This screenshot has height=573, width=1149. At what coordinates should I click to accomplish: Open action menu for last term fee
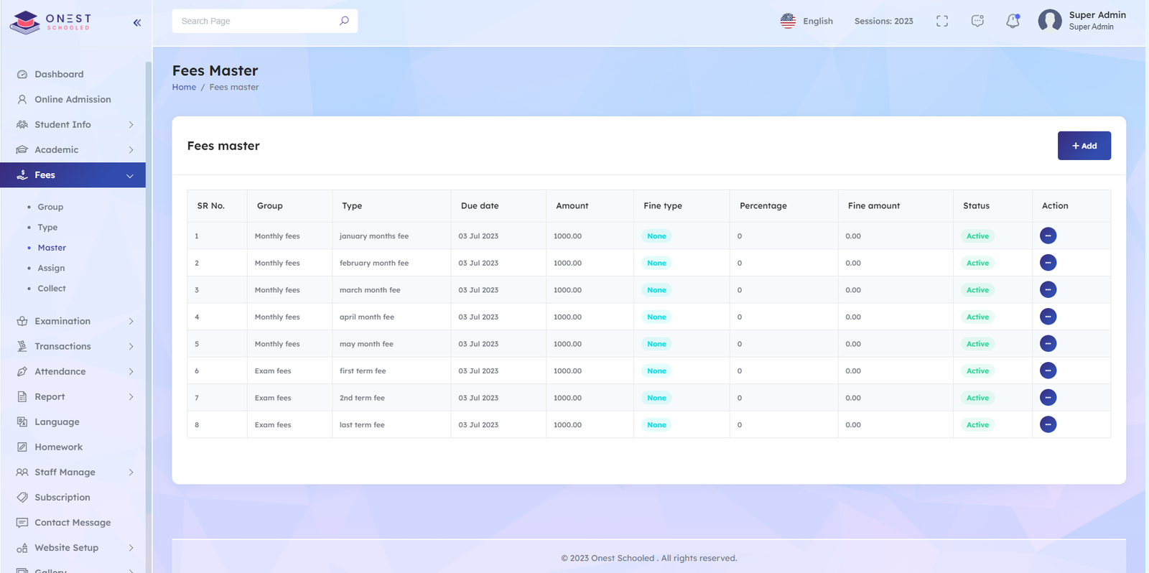click(x=1048, y=424)
